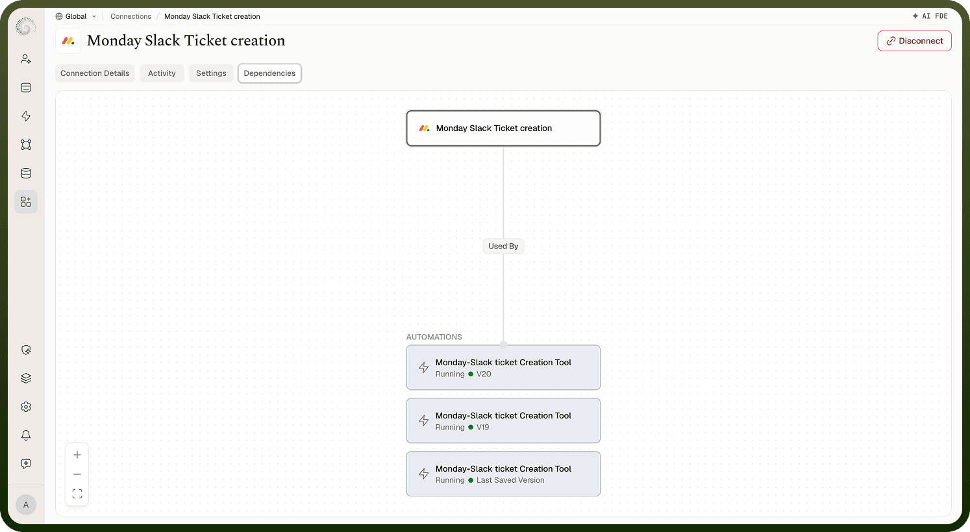Zoom in with the plus control
Image resolution: width=970 pixels, height=532 pixels.
click(77, 455)
